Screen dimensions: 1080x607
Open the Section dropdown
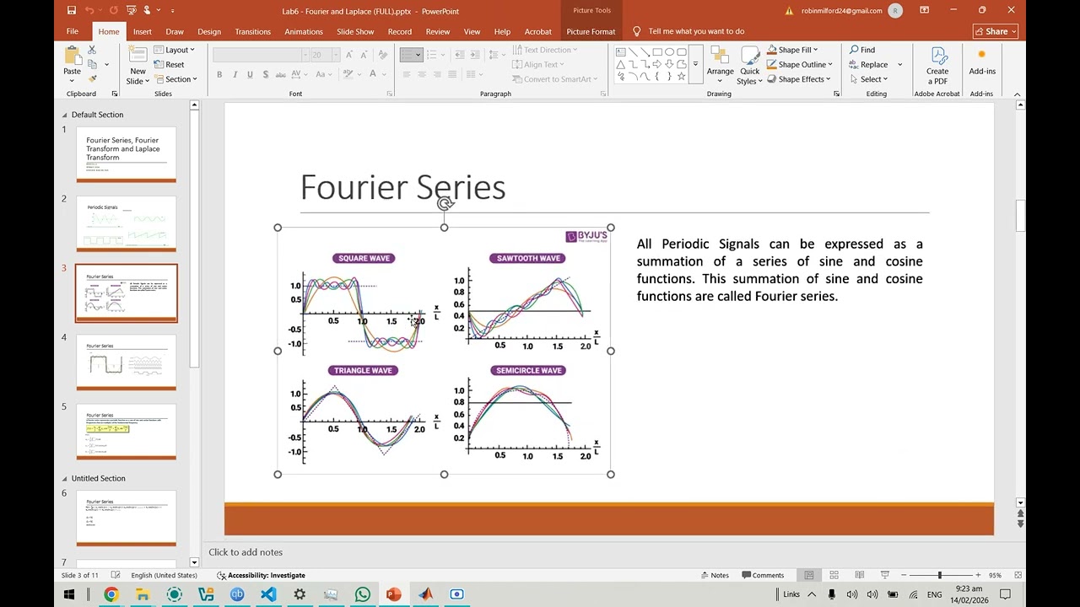click(x=175, y=79)
